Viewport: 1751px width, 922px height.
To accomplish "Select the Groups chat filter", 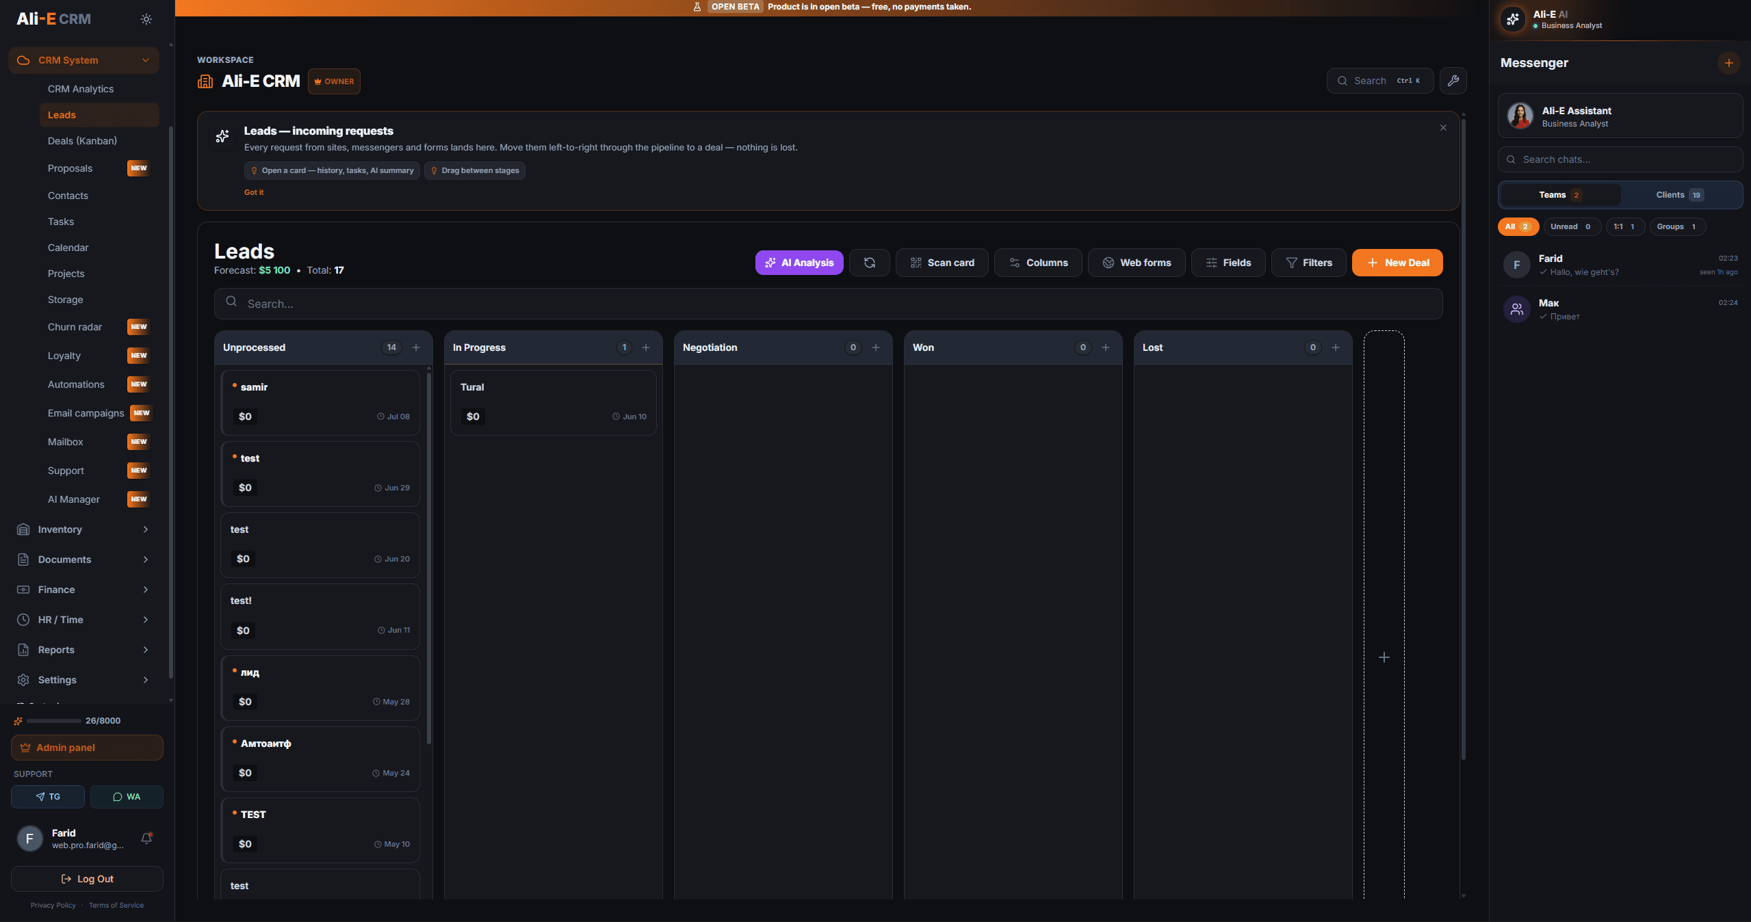I will (x=1676, y=226).
